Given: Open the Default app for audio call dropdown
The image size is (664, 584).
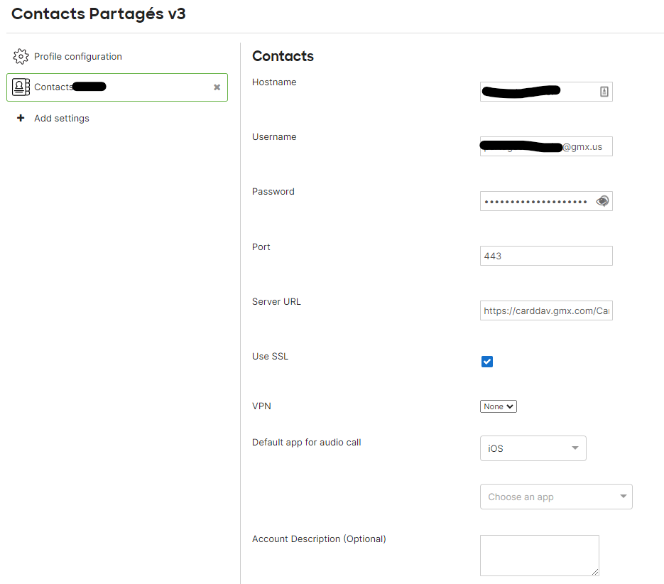Looking at the screenshot, I should [x=533, y=448].
